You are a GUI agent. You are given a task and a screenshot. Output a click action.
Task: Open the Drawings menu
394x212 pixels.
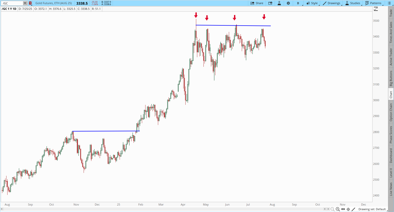point(332,3)
